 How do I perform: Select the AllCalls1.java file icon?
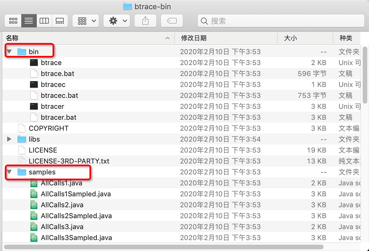pos(34,183)
